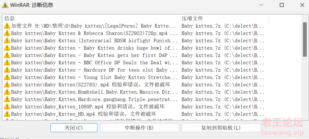Maximize the WinRAR 诊断信息 window

(x=282, y=5)
